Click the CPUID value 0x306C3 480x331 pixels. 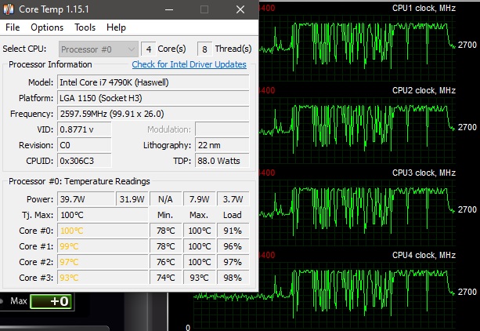click(85, 161)
